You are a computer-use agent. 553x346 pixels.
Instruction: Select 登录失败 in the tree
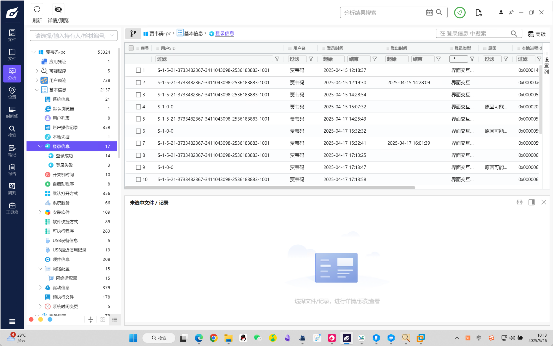coord(64,165)
